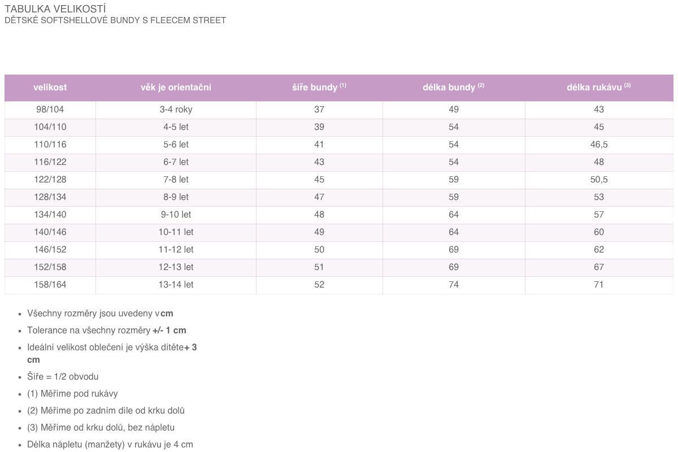Click the 'TABULKA VELIKOSTÍ' heading
Viewport: 678px width, 452px height.
(55, 9)
